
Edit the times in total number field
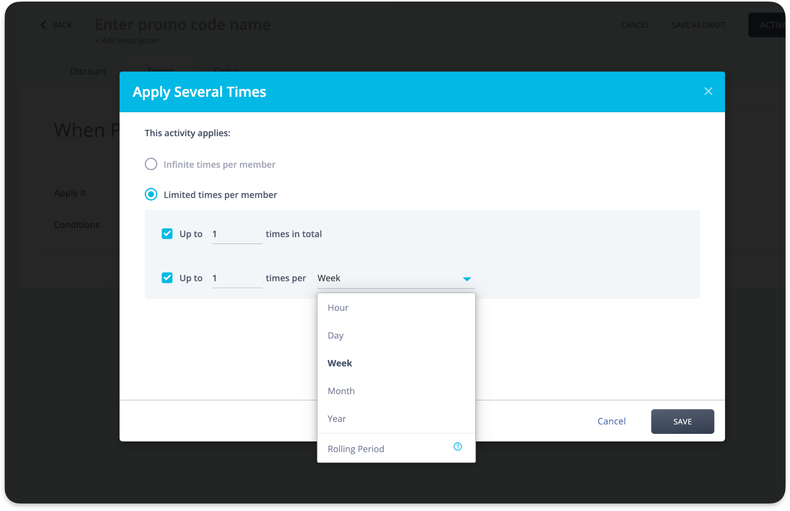[237, 234]
